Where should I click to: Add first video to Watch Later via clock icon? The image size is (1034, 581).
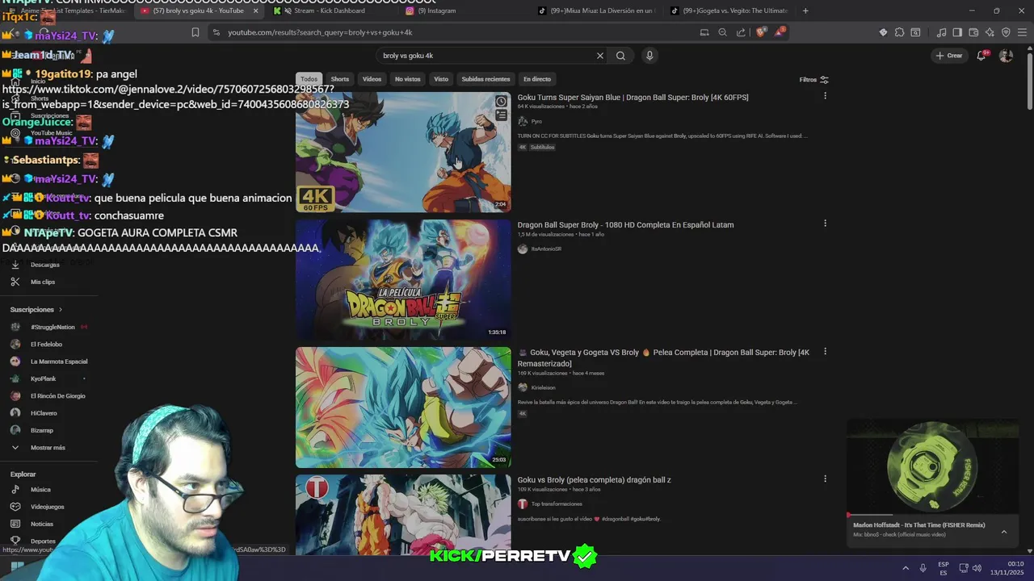[x=501, y=102]
